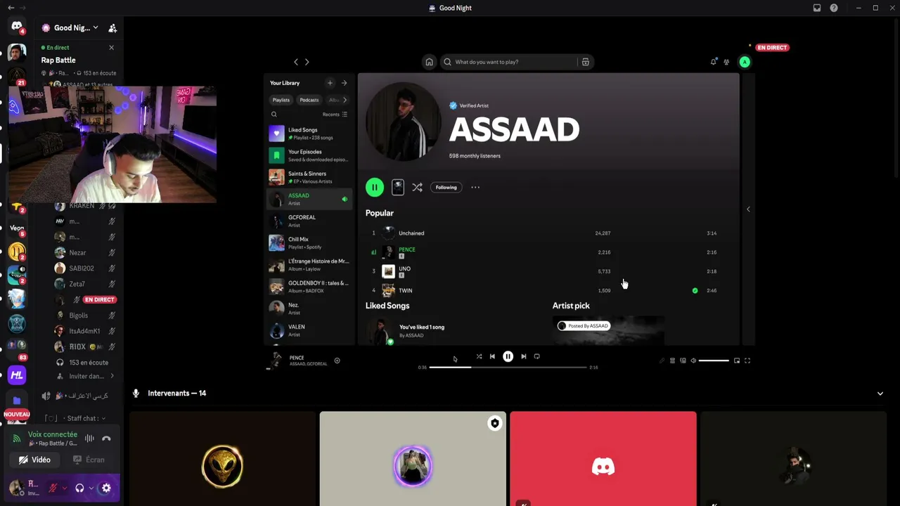Show more library filter chips arrow
The height and width of the screenshot is (506, 900).
coord(345,100)
